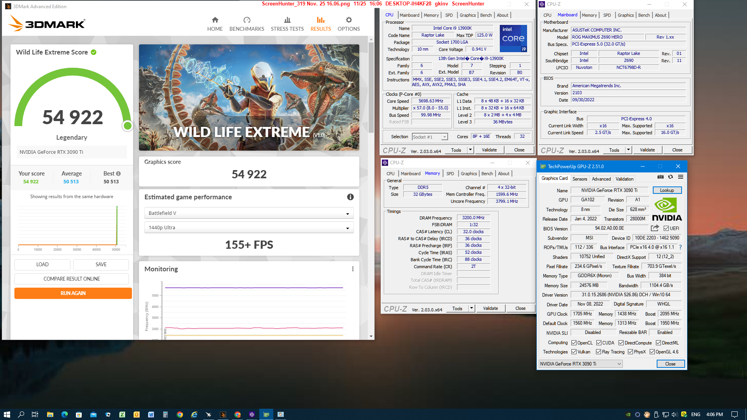
Task: Open Task View from the taskbar
Action: tap(35, 415)
